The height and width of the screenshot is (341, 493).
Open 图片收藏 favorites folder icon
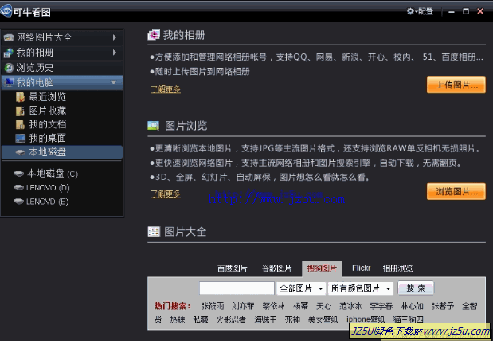(x=22, y=111)
